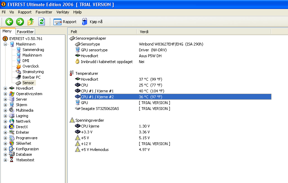This screenshot has height=183, width=288.
Task: Click the Nettverk globe icon
Action: pos(12,121)
